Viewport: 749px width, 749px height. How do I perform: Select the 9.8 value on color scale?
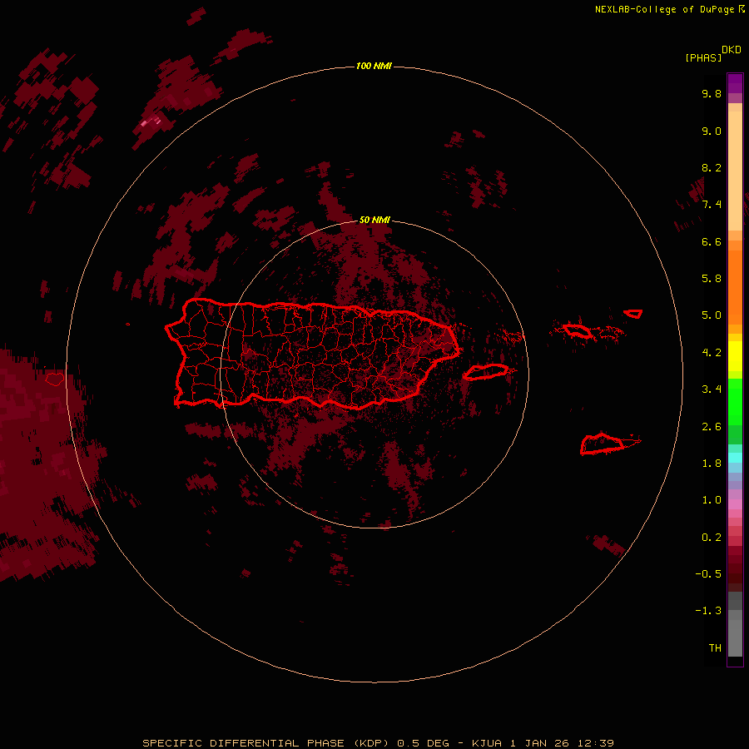712,93
